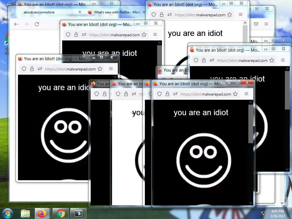The width and height of the screenshot is (292, 219).
Task: Click permissions icon in the rightmost popup
Action: 212,60
